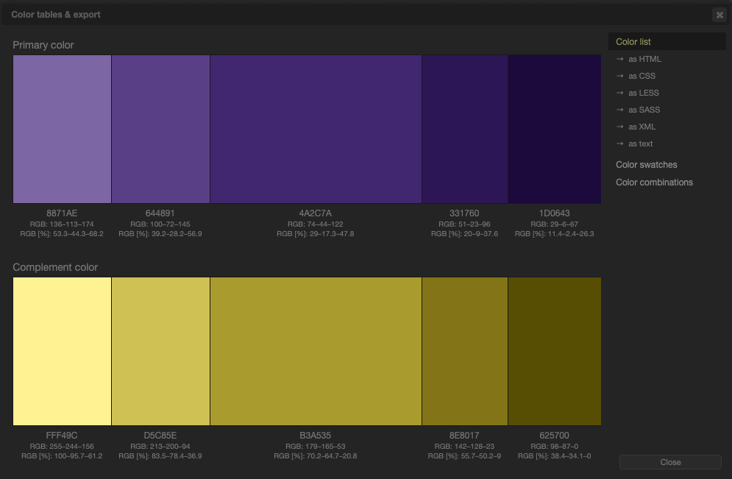Click the Close button
This screenshot has height=479, width=732.
tap(670, 462)
